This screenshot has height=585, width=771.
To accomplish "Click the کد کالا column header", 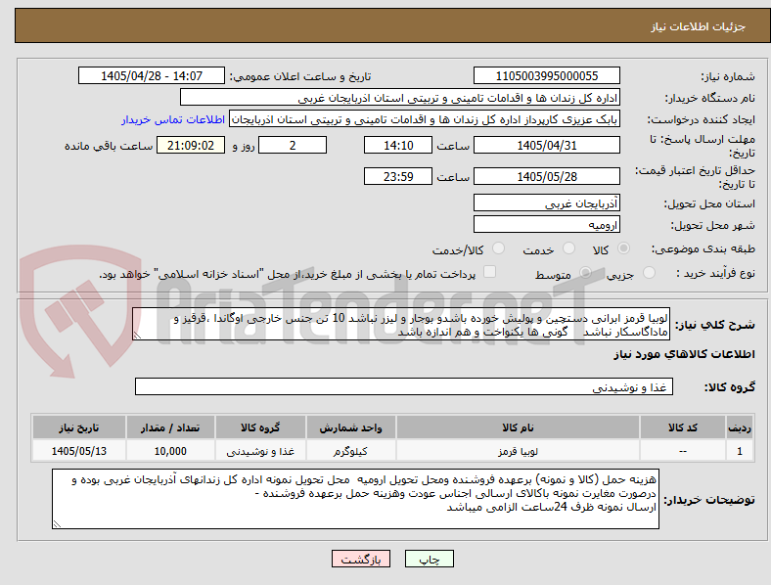I will pos(683,427).
